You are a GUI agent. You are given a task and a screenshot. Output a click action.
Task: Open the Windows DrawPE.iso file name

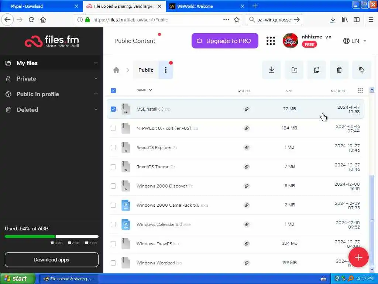[158, 244]
